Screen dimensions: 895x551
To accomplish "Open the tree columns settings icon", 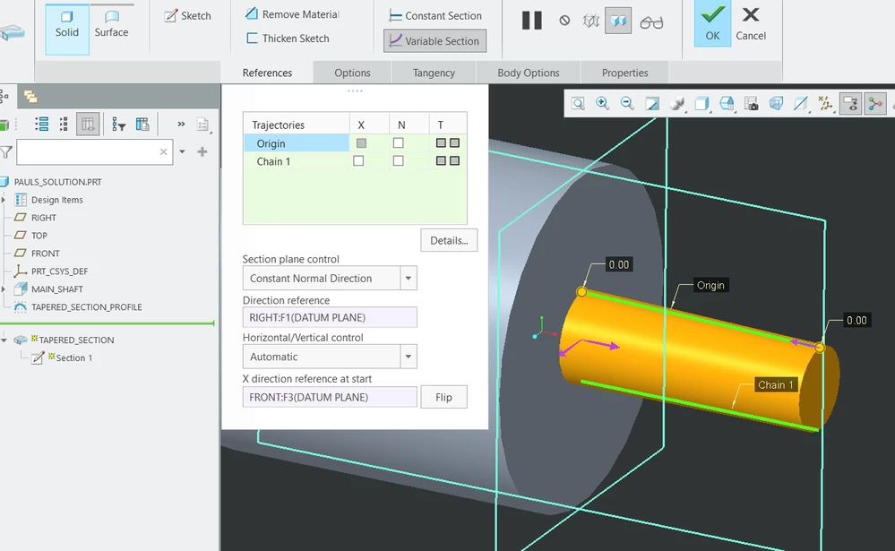I will pyautogui.click(x=142, y=124).
